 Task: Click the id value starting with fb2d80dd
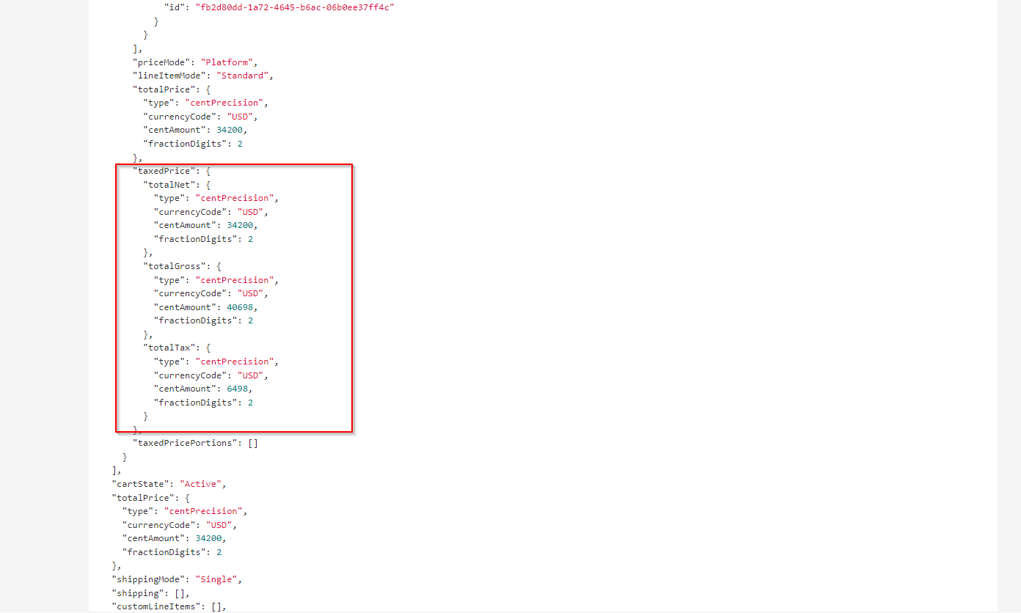(x=296, y=7)
